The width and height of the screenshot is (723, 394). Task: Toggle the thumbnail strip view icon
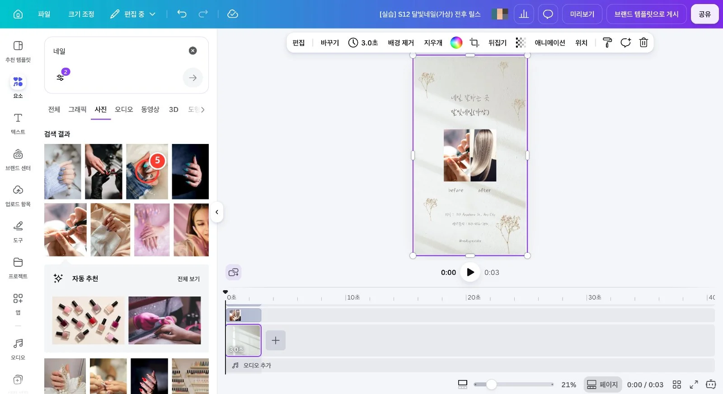(463, 385)
